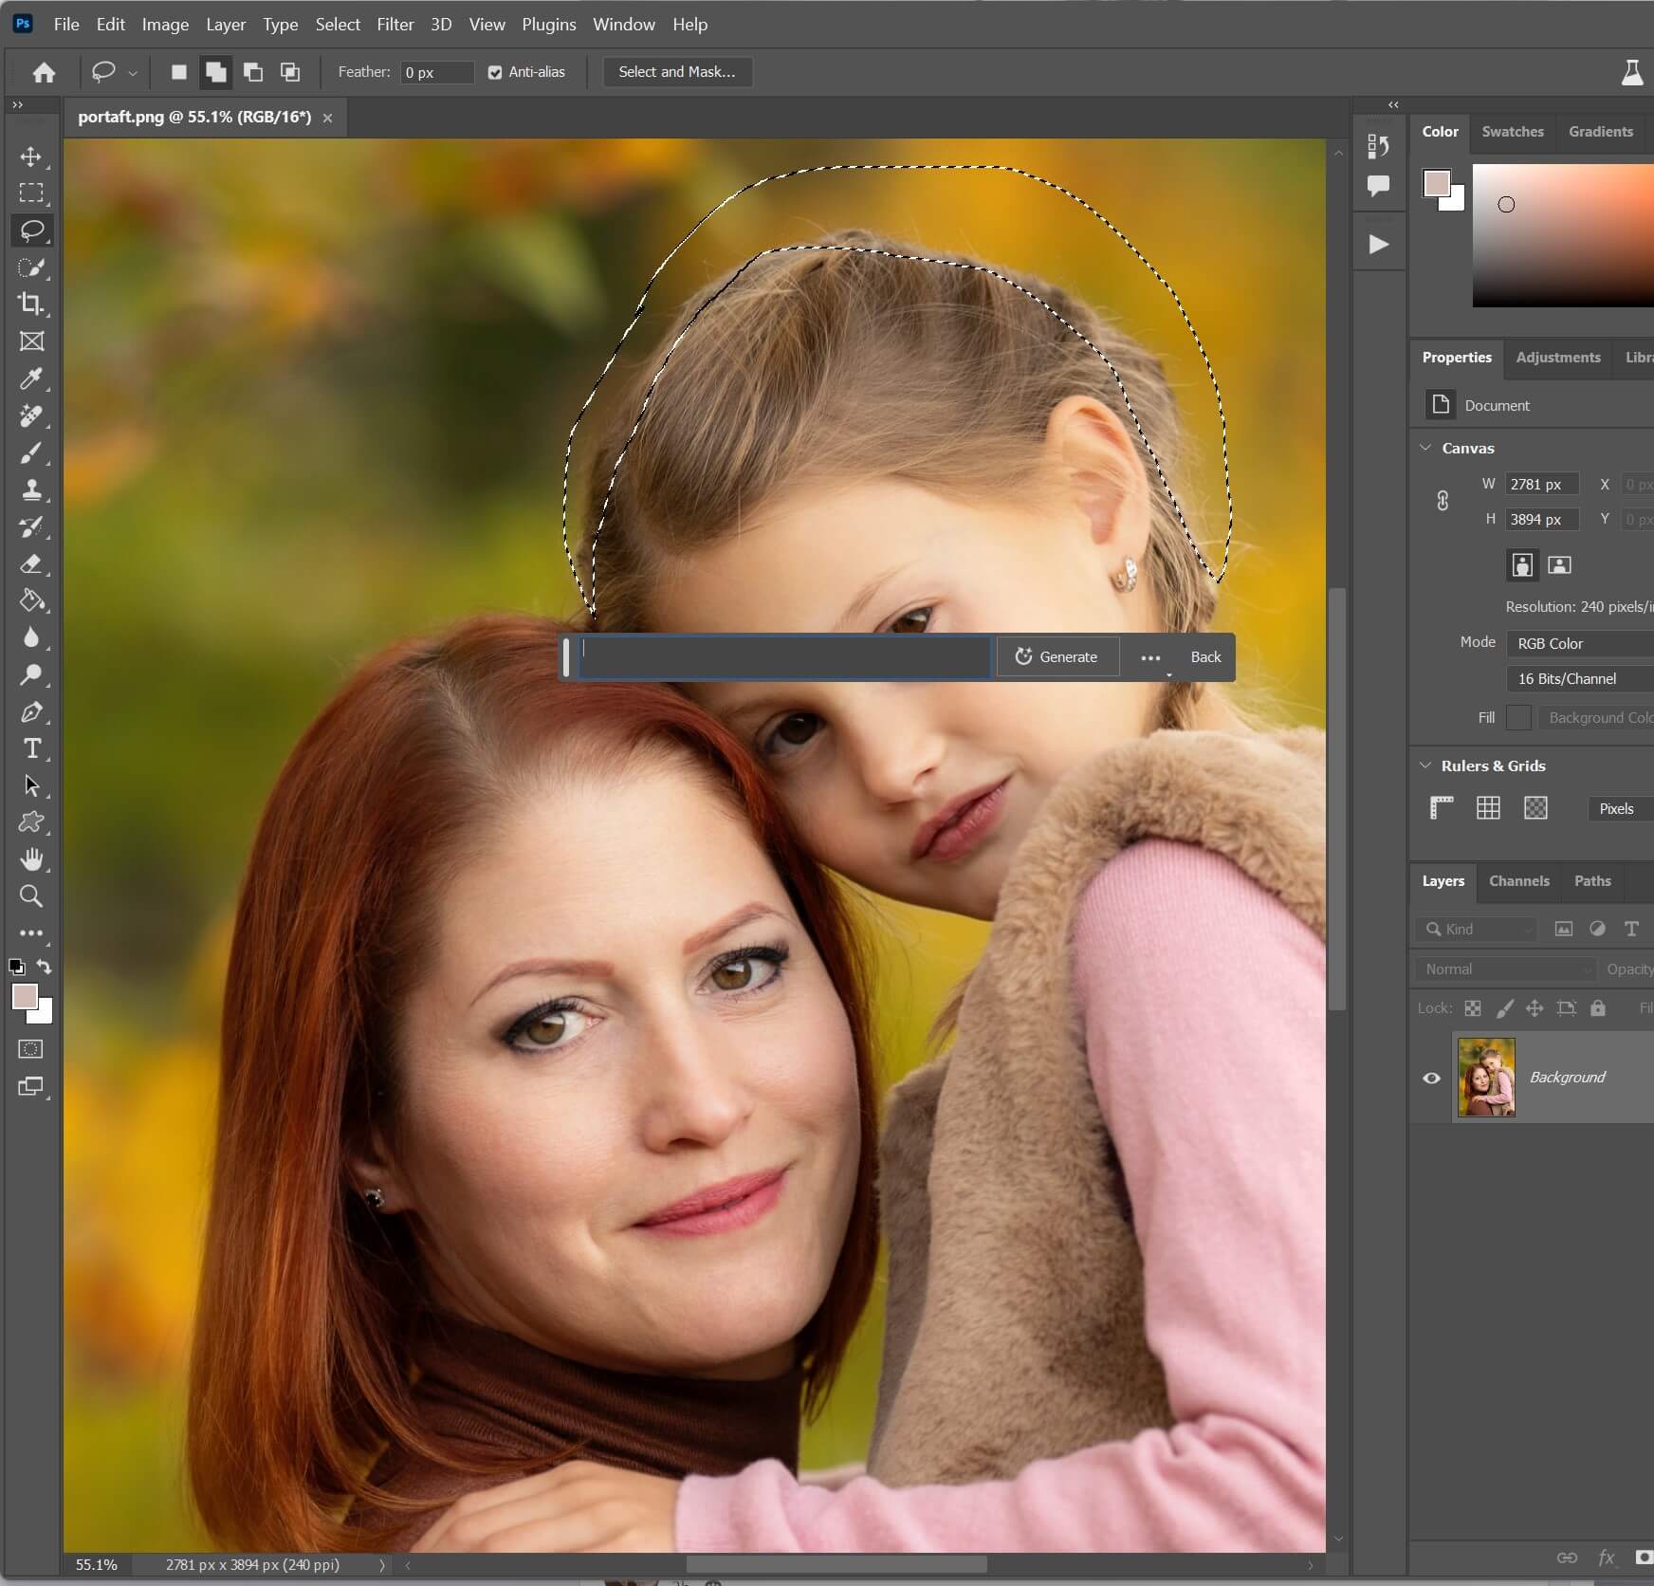
Task: Toggle the lock transparency option on the layer
Action: [1472, 1007]
